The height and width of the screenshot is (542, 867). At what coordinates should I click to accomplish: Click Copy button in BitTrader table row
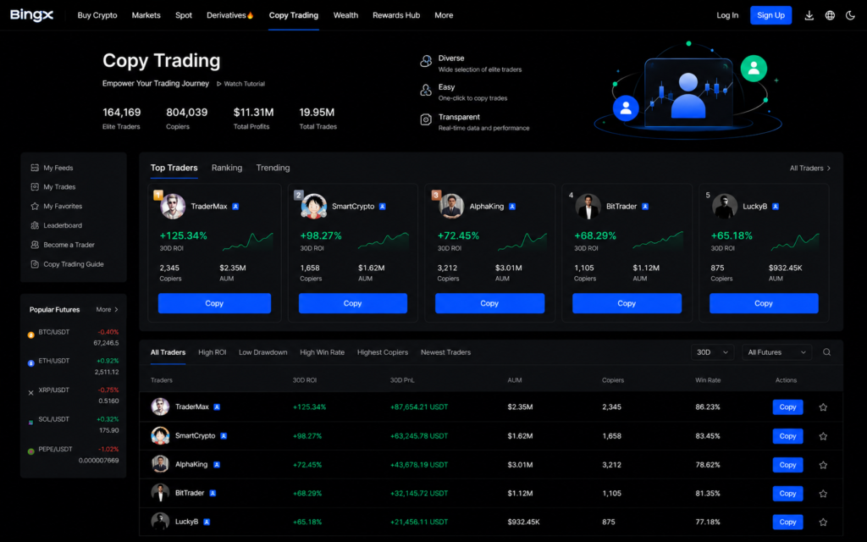(787, 494)
